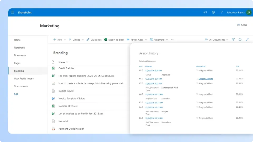
Task: Tick the checkbox beside Gregory Zelfond version 67.0
Action: 197,84
